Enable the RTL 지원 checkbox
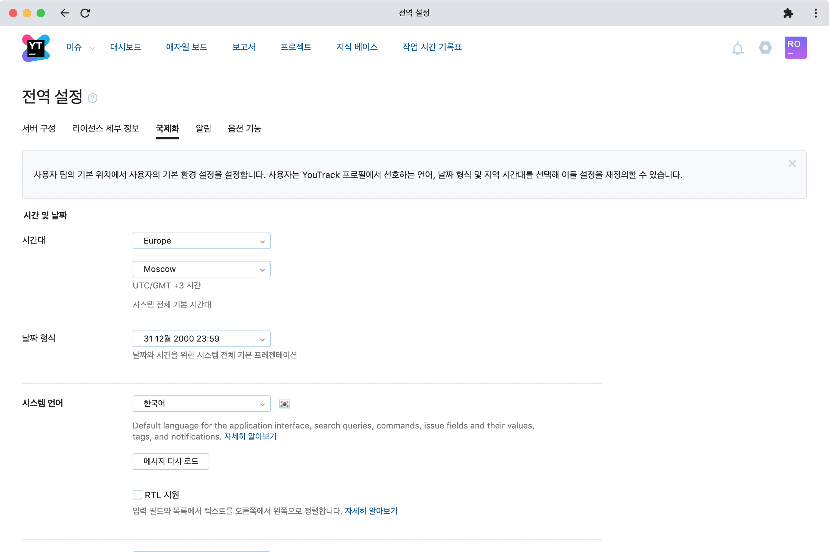 point(137,495)
